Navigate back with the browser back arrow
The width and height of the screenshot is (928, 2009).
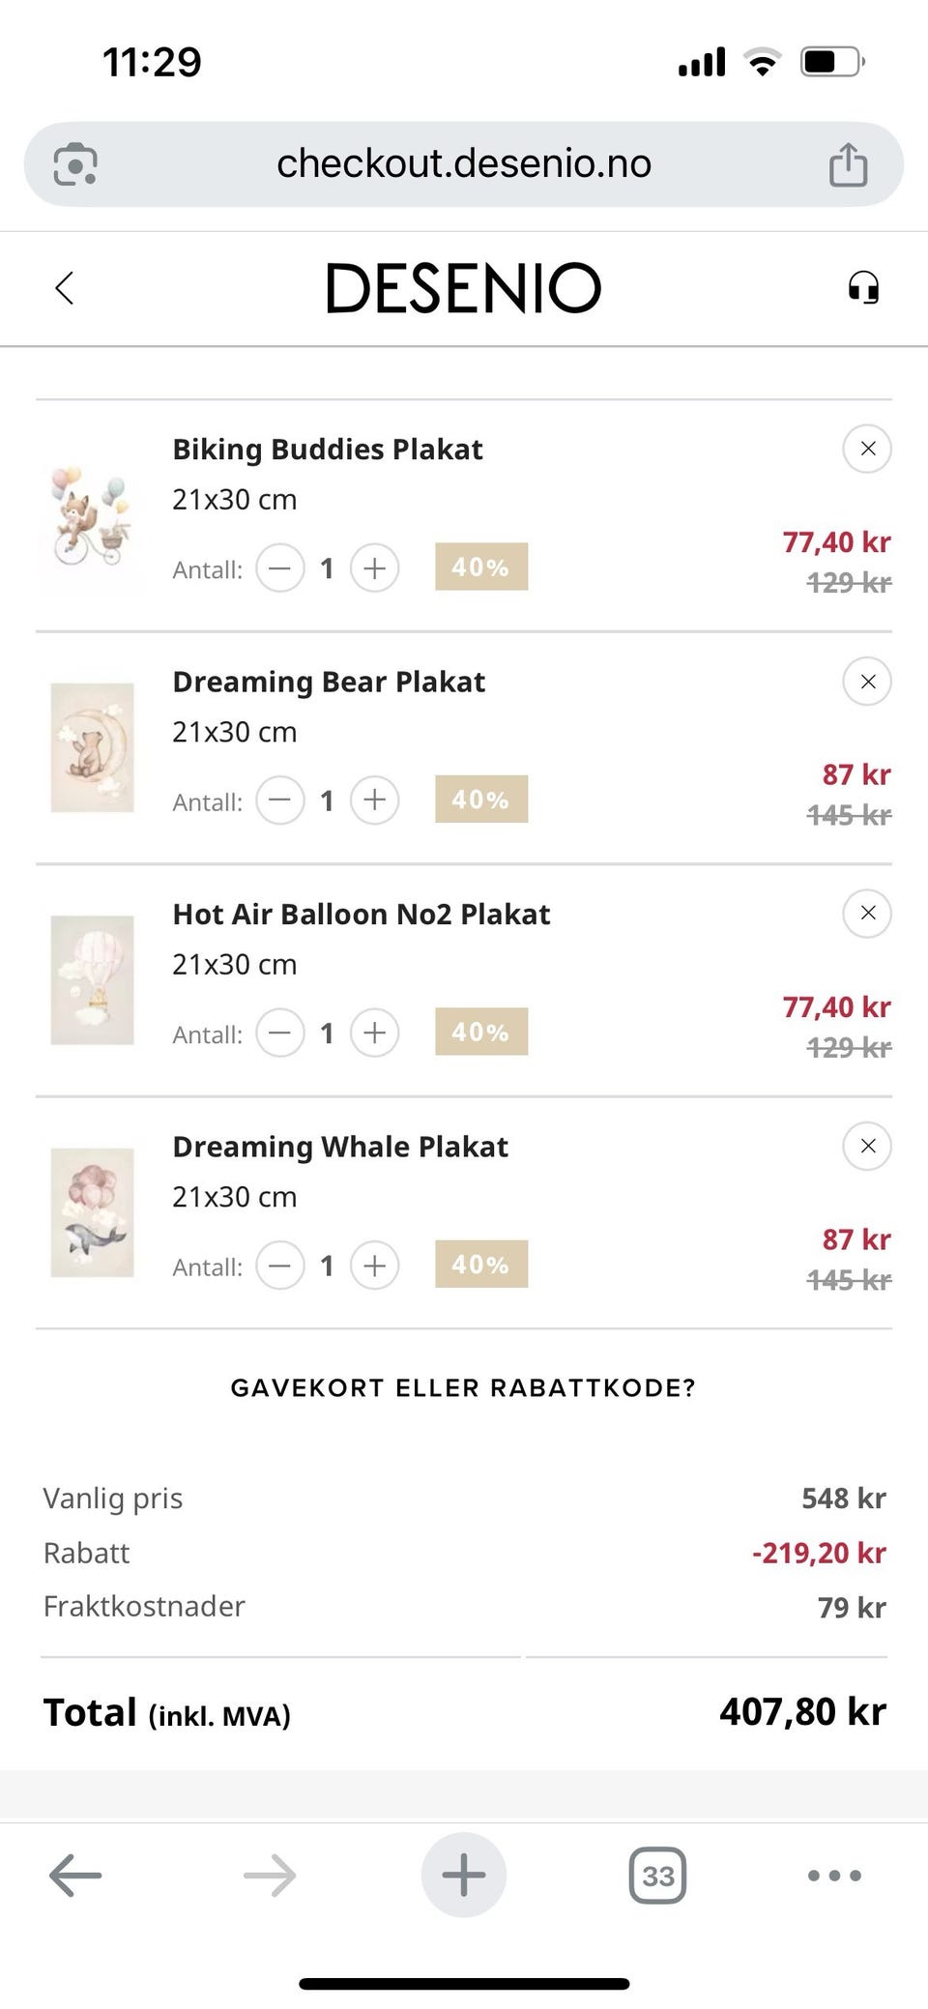coord(75,1876)
